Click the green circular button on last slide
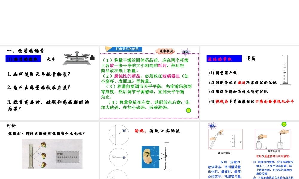Image resolution: width=299 pixels, height=179 pixels. click(284, 124)
